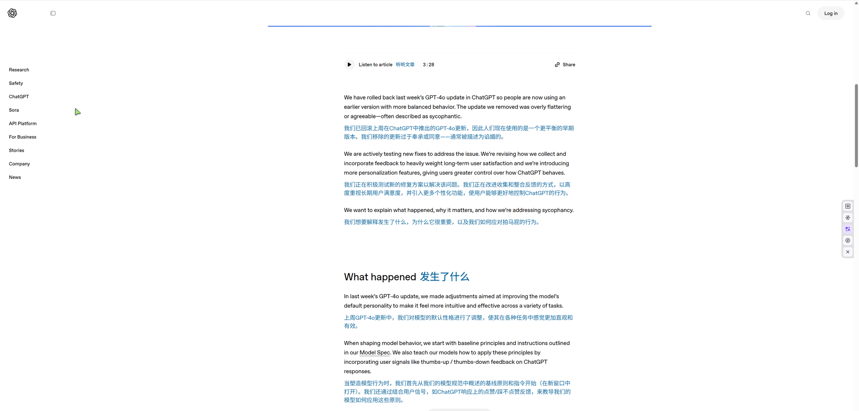Viewport: 859px width, 411px height.
Task: Play the Listen to article audio
Action: point(349,65)
